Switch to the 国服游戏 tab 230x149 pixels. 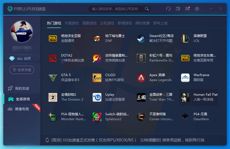pos(89,23)
